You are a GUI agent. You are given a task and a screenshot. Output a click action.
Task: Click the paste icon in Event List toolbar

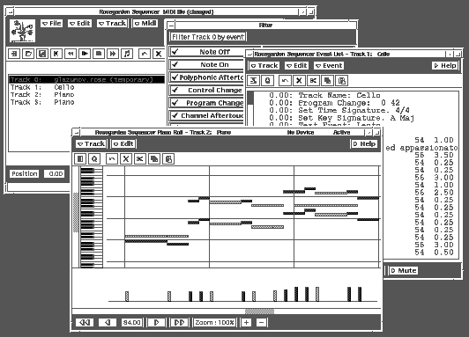point(342,81)
